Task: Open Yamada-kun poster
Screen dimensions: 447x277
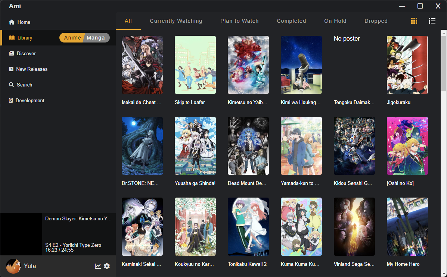Action: (301, 146)
